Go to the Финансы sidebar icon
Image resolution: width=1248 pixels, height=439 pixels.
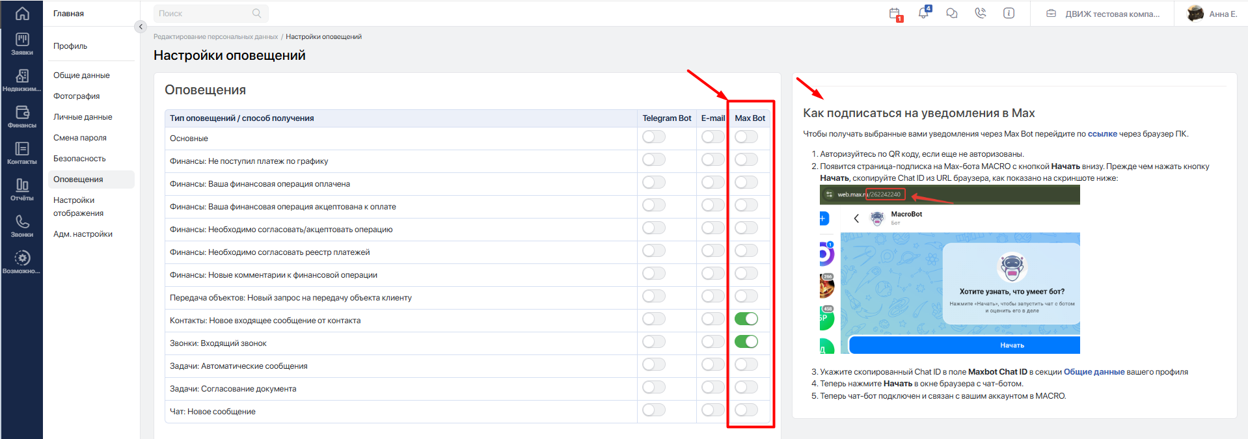point(22,116)
